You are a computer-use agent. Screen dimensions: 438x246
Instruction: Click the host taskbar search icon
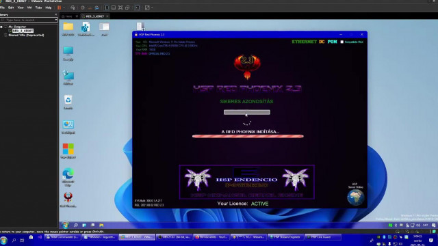[14, 240]
